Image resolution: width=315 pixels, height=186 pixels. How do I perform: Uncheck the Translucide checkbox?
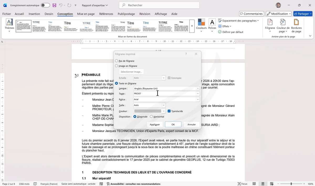pyautogui.click(x=169, y=111)
